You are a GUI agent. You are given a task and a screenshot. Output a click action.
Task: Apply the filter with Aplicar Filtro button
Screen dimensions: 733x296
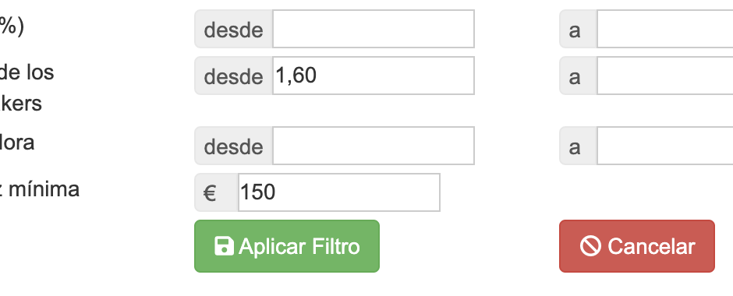coord(286,246)
